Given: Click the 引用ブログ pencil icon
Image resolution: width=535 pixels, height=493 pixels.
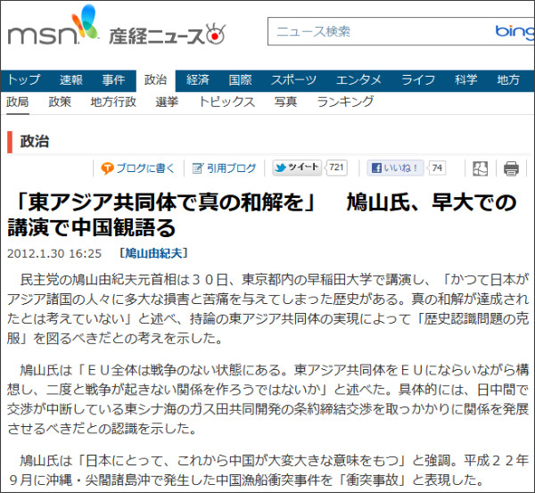Looking at the screenshot, I should [x=198, y=168].
